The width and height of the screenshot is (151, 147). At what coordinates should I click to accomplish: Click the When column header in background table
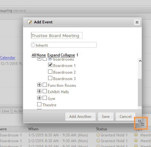[33, 129]
